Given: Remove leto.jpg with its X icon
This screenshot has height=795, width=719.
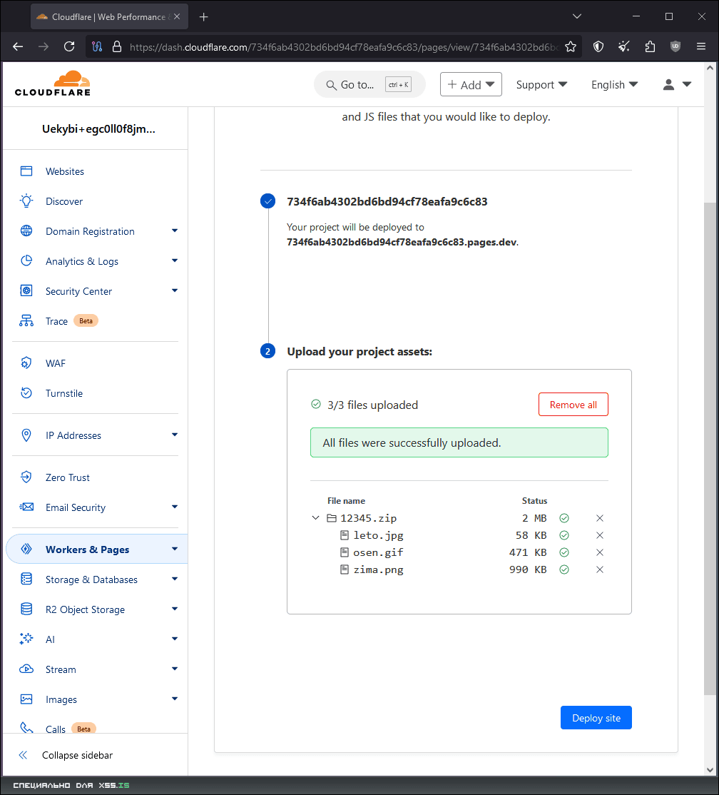Looking at the screenshot, I should (600, 535).
